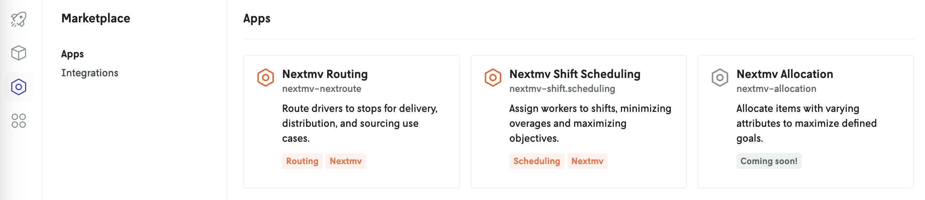Open the four-circles icon in the sidebar
The image size is (925, 200).
click(x=18, y=121)
